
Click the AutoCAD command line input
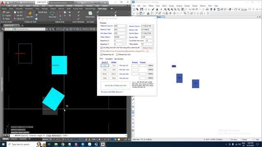coord(69,136)
